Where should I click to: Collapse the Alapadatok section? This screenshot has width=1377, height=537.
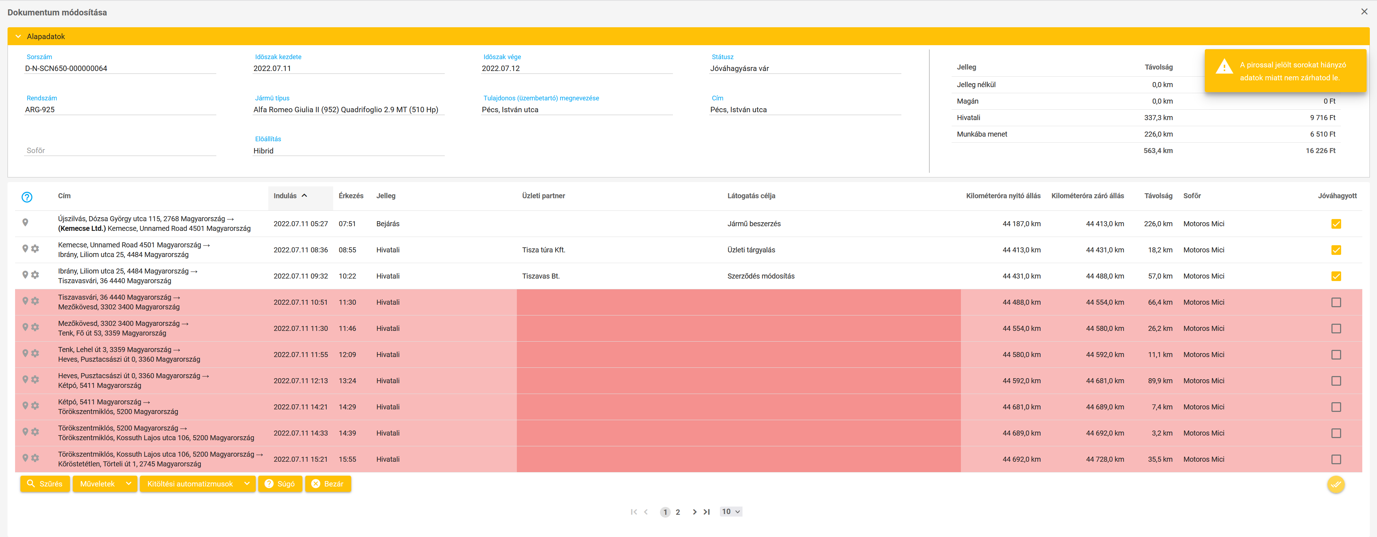18,36
